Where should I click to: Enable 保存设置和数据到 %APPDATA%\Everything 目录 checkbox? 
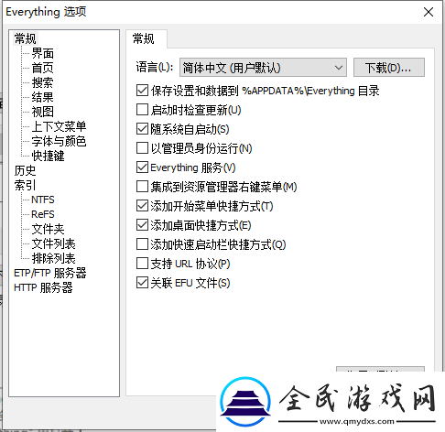coord(142,91)
